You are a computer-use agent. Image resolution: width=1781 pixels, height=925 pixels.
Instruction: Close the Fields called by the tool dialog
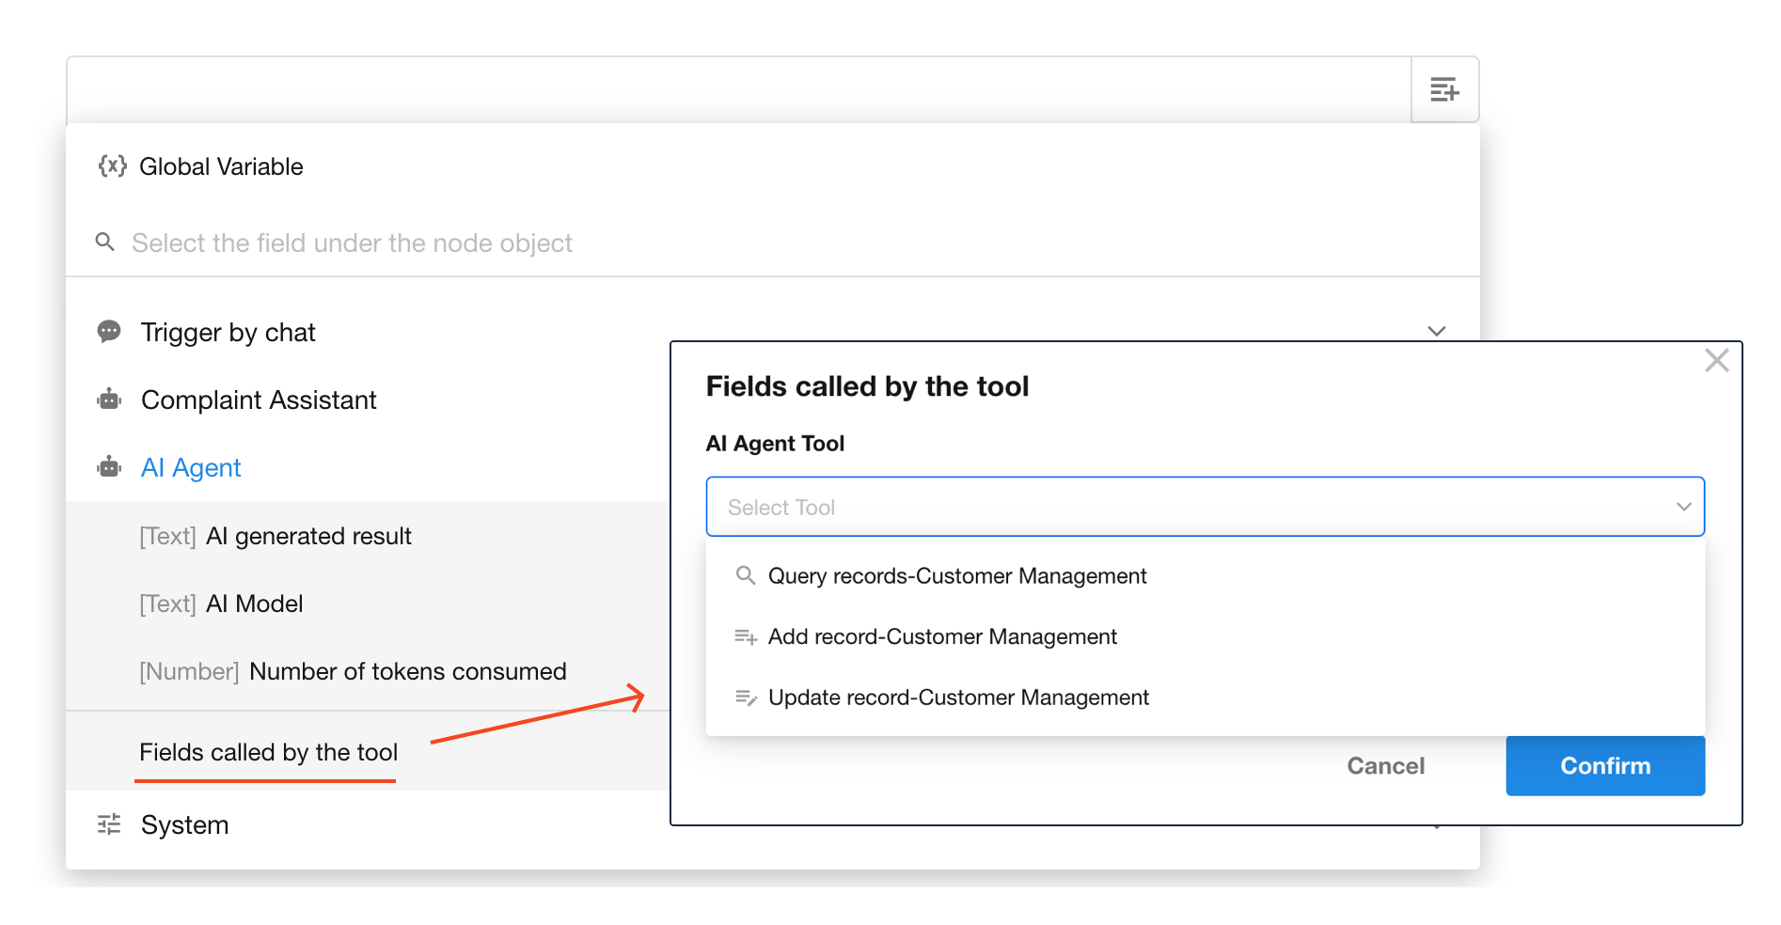(x=1716, y=360)
